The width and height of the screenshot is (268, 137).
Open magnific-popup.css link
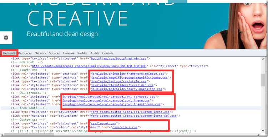(x=129, y=77)
